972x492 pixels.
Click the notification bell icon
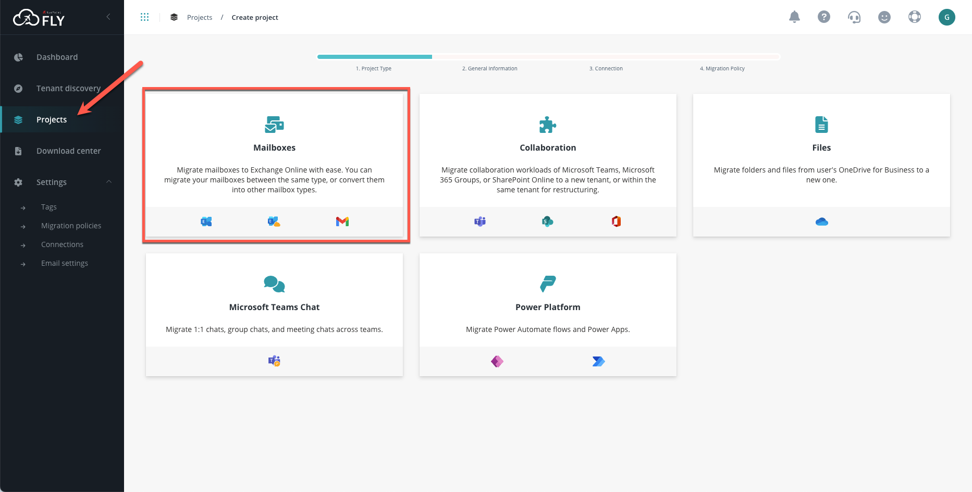point(794,17)
